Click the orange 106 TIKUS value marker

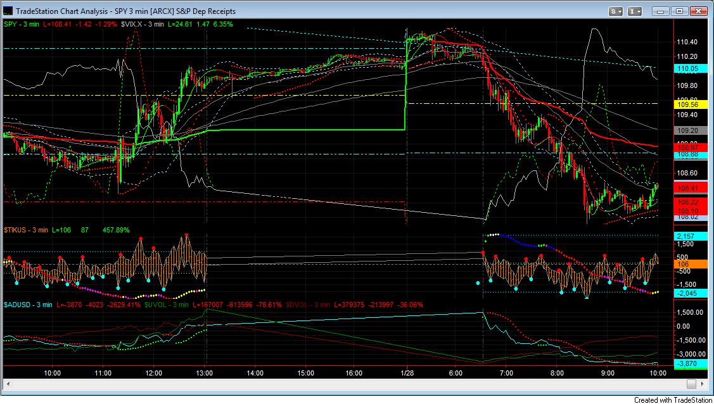coord(691,264)
